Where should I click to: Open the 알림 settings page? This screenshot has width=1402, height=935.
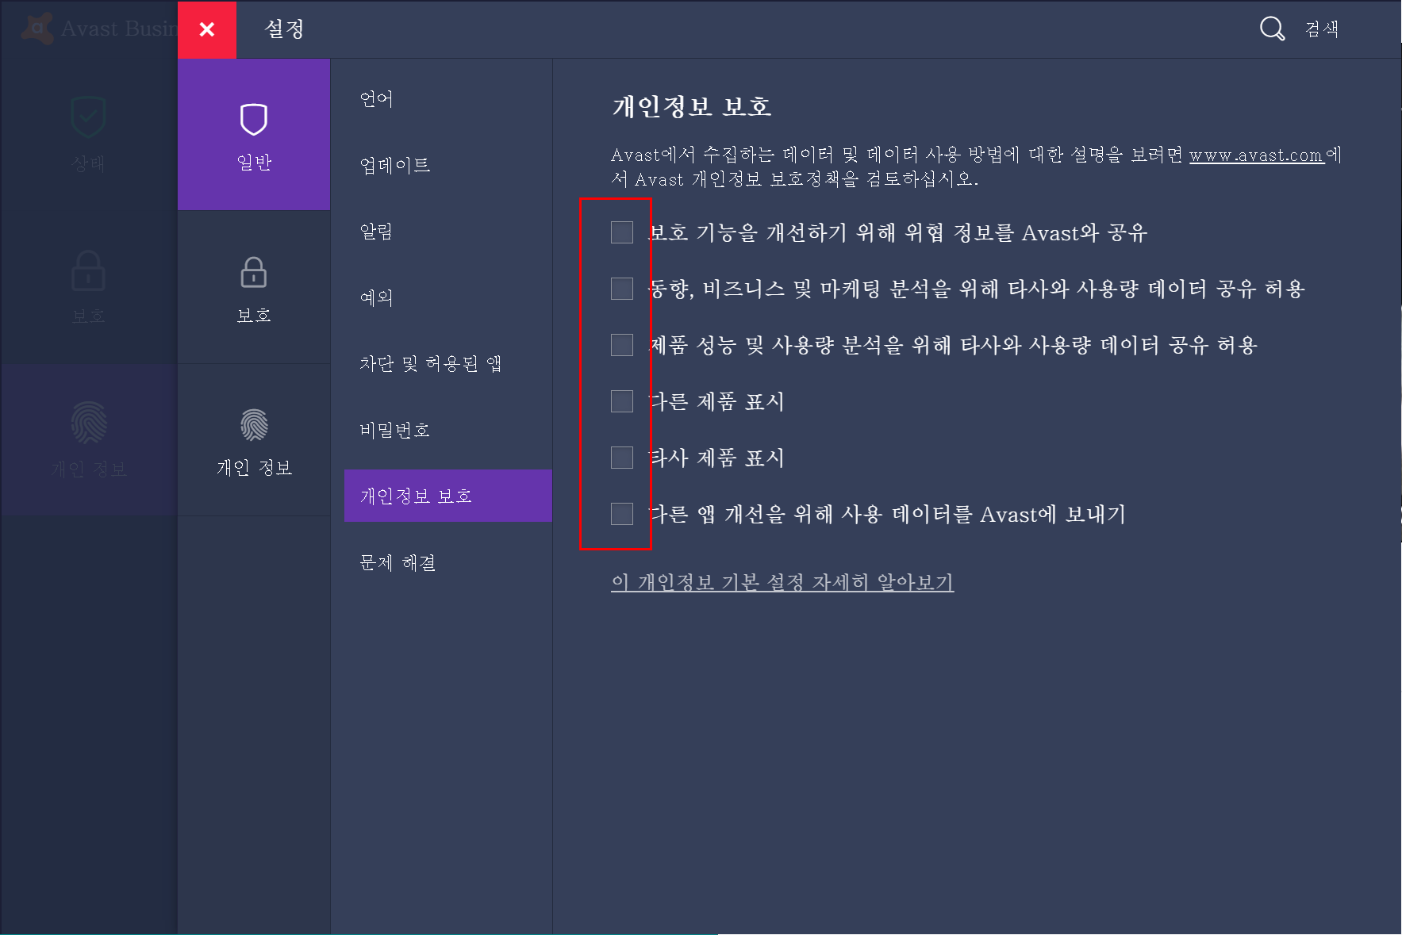pyautogui.click(x=376, y=232)
